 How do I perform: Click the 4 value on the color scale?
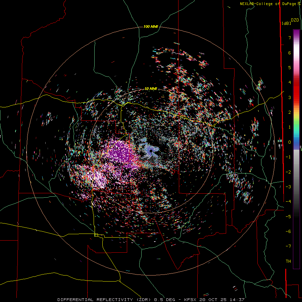tap(290, 83)
